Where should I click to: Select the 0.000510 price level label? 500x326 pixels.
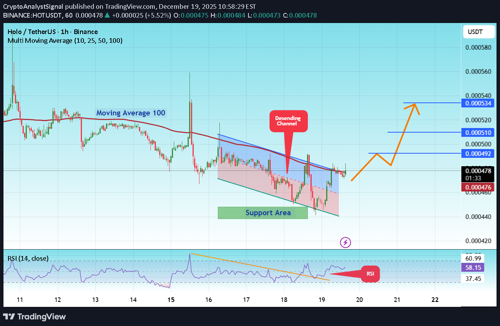click(478, 132)
